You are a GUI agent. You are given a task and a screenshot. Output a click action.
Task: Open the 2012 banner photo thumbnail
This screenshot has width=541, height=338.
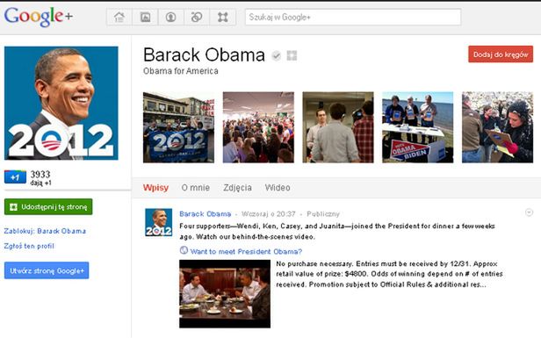179,127
